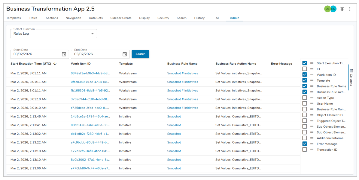Click the DS user avatar
This screenshot has height=180, width=359.
(327, 9)
